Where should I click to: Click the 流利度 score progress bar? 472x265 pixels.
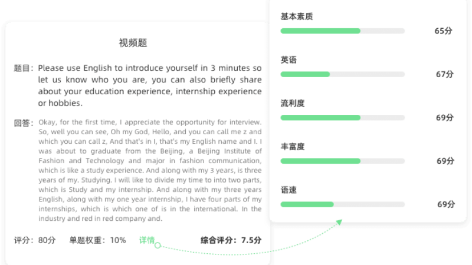coord(343,117)
